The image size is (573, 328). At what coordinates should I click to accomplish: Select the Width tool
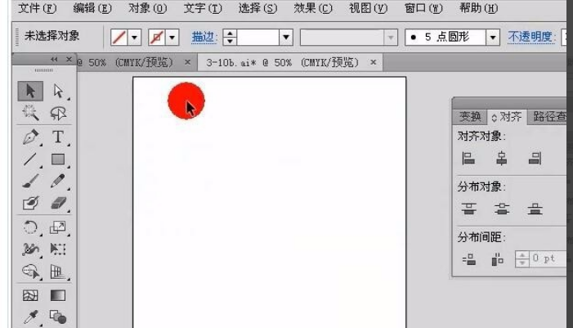(30, 249)
